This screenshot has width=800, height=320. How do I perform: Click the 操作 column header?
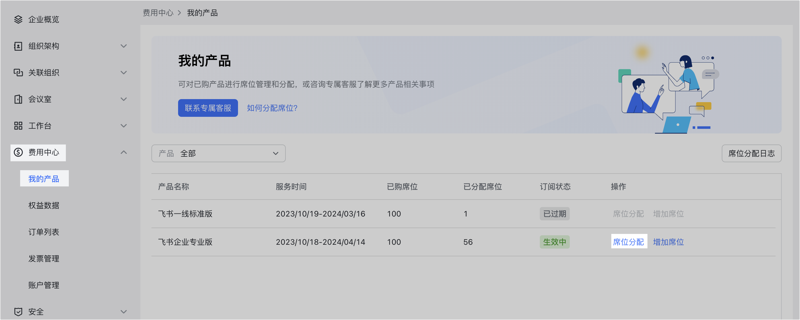tap(618, 187)
